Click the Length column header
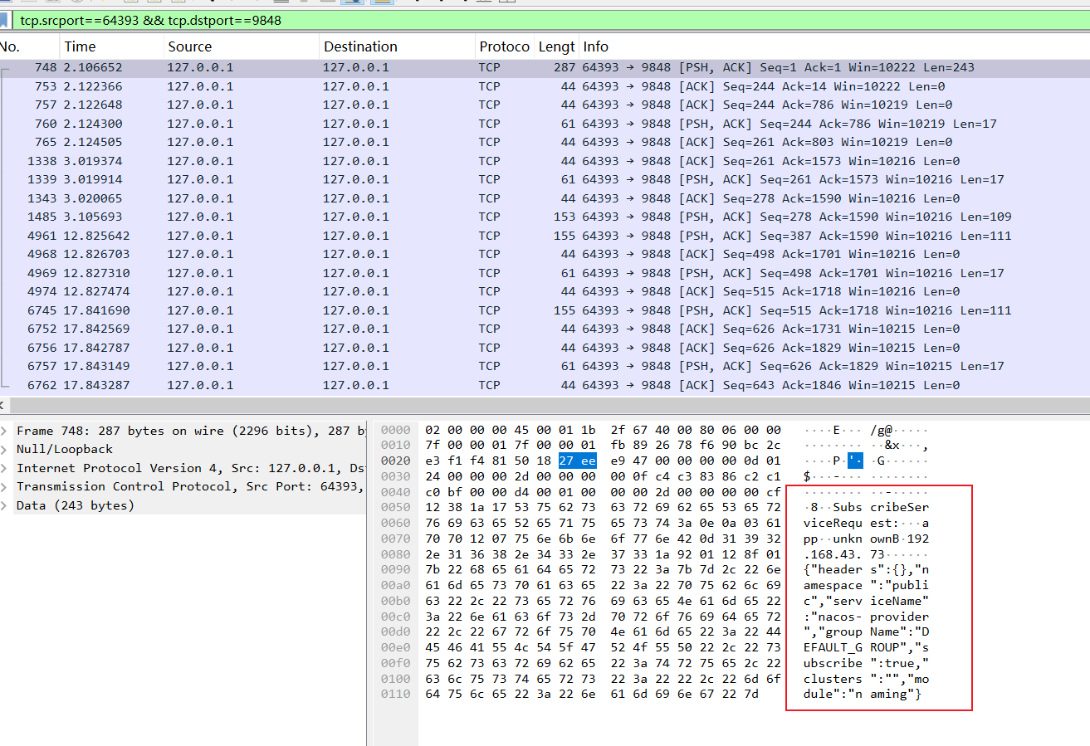This screenshot has height=746, width=1090. coord(556,46)
